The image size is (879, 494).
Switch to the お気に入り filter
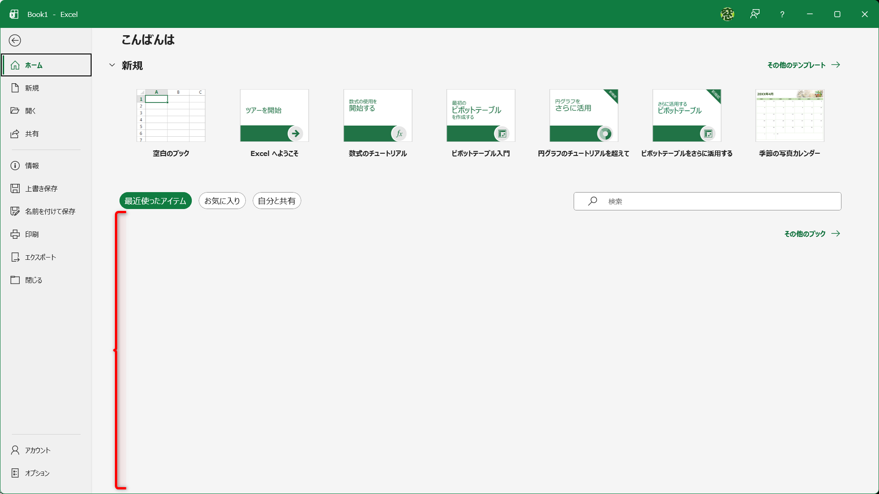coord(222,200)
